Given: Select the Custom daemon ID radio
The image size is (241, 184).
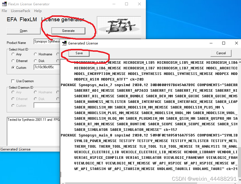Looking at the screenshot, I should pos(13,106).
